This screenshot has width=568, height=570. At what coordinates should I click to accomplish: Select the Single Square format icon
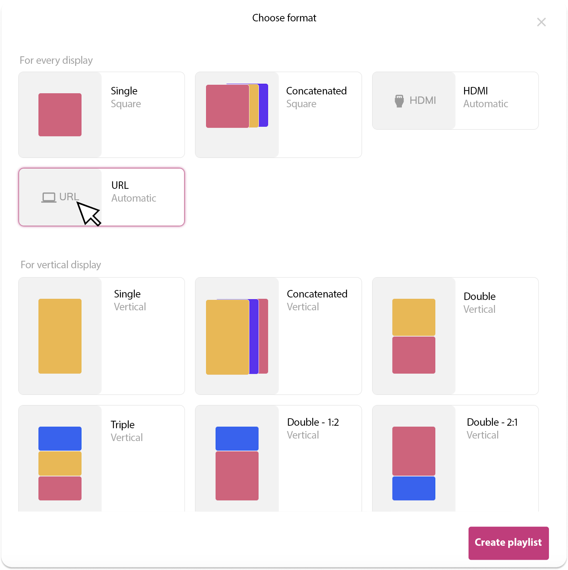tap(60, 115)
